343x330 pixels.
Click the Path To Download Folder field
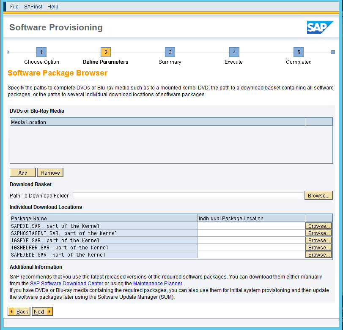[188, 196]
